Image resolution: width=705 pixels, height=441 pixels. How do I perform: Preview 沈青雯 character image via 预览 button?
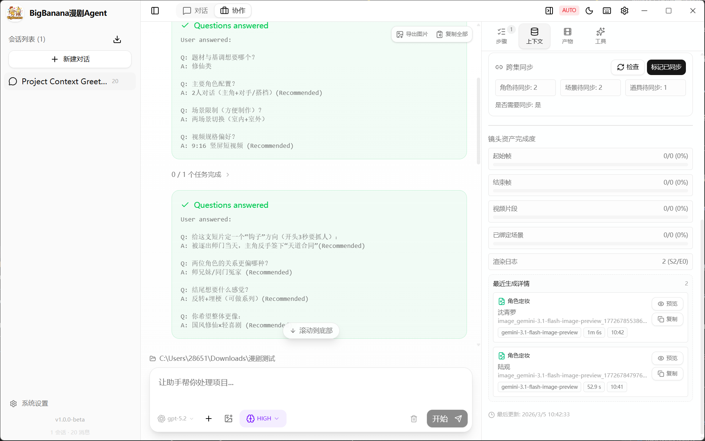click(x=668, y=303)
